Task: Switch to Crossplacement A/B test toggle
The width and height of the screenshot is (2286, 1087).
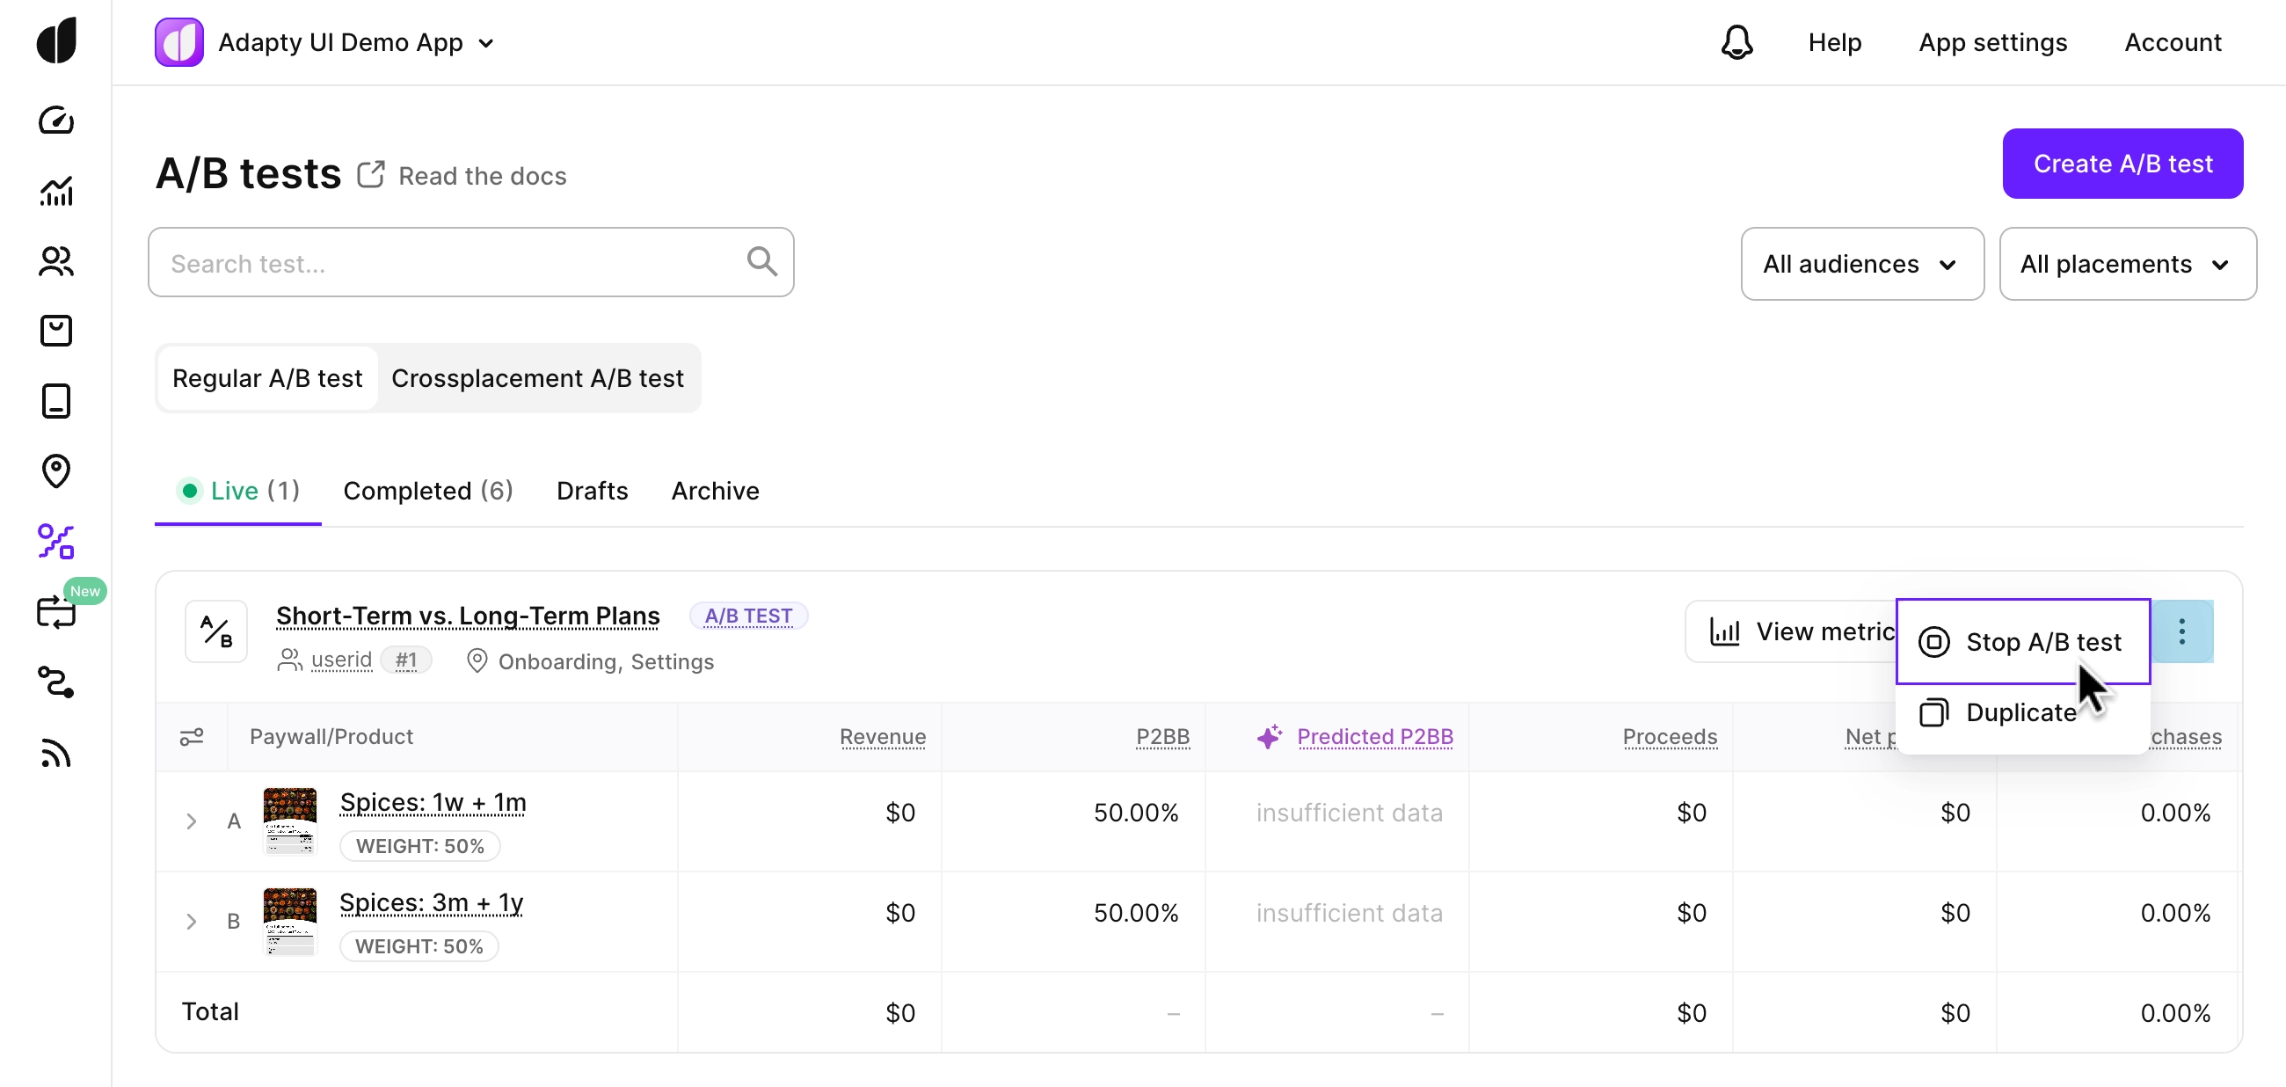Action: [537, 378]
